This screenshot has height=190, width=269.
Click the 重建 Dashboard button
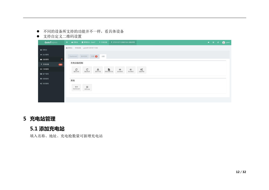(76, 88)
